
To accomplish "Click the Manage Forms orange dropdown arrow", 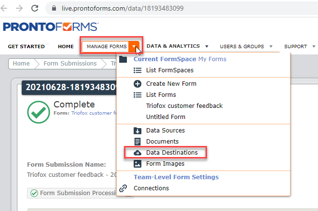I will click(x=134, y=46).
